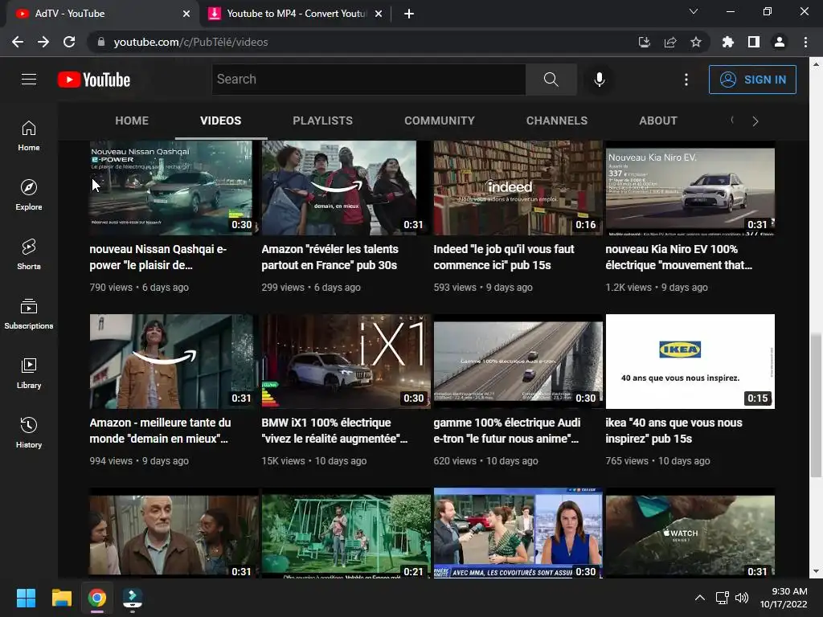
Task: Switch to the CHANNELS tab
Action: coord(557,121)
